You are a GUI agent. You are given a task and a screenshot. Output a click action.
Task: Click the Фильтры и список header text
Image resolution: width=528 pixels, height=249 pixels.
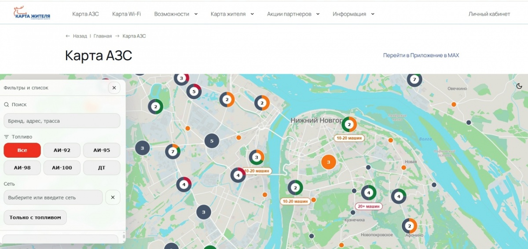pyautogui.click(x=26, y=88)
